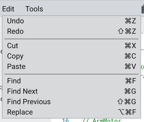Choose the Find menu item
The width and height of the screenshot is (144, 122).
[71, 81]
